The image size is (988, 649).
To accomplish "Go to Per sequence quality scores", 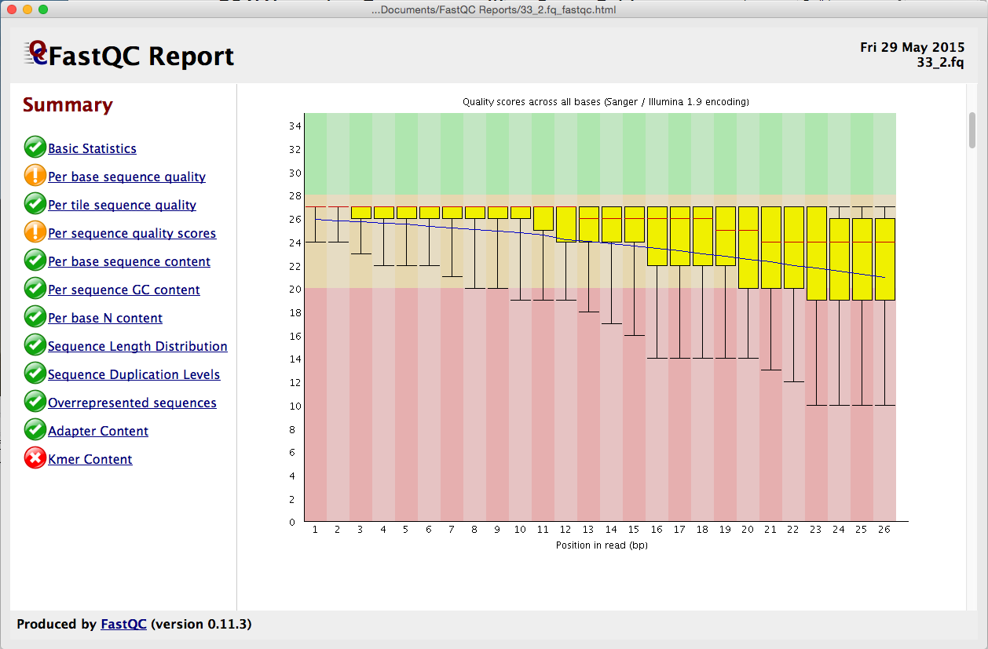I will (132, 233).
